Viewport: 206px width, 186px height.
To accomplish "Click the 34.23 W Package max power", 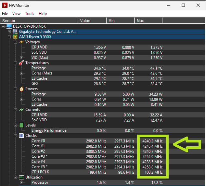I will 156,94.
